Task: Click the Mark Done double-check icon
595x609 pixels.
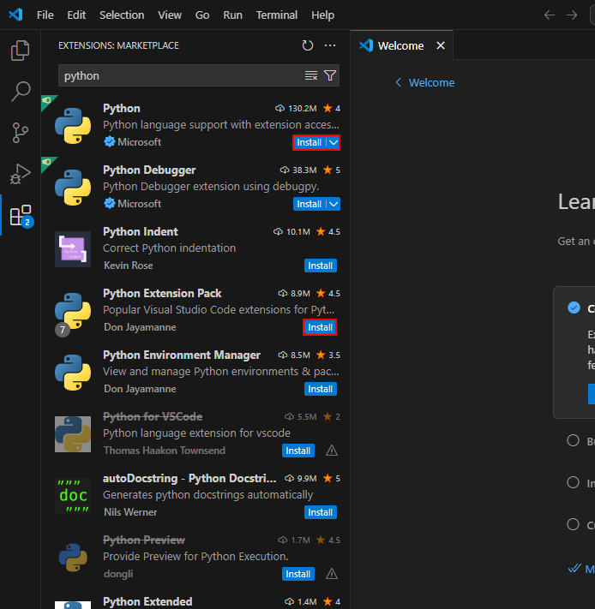Action: tap(574, 569)
